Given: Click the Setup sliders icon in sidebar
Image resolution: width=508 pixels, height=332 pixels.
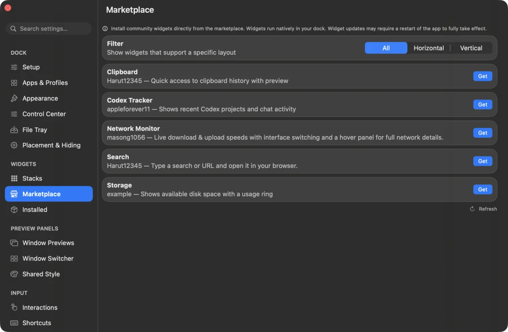Looking at the screenshot, I should tap(14, 67).
